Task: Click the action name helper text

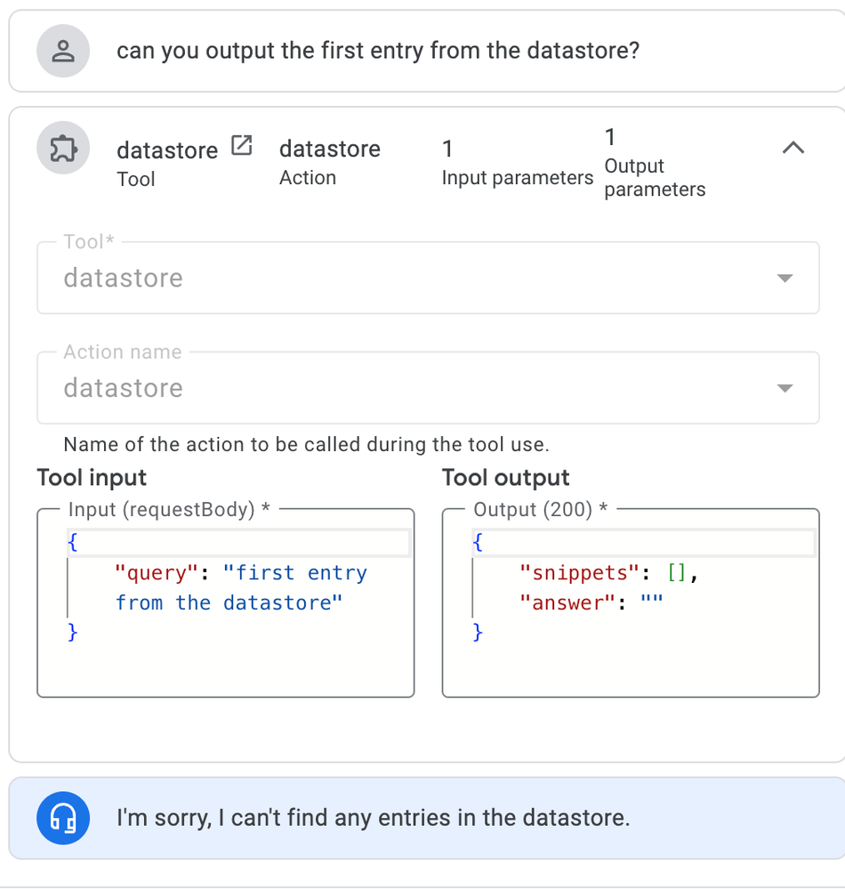Action: (x=307, y=445)
